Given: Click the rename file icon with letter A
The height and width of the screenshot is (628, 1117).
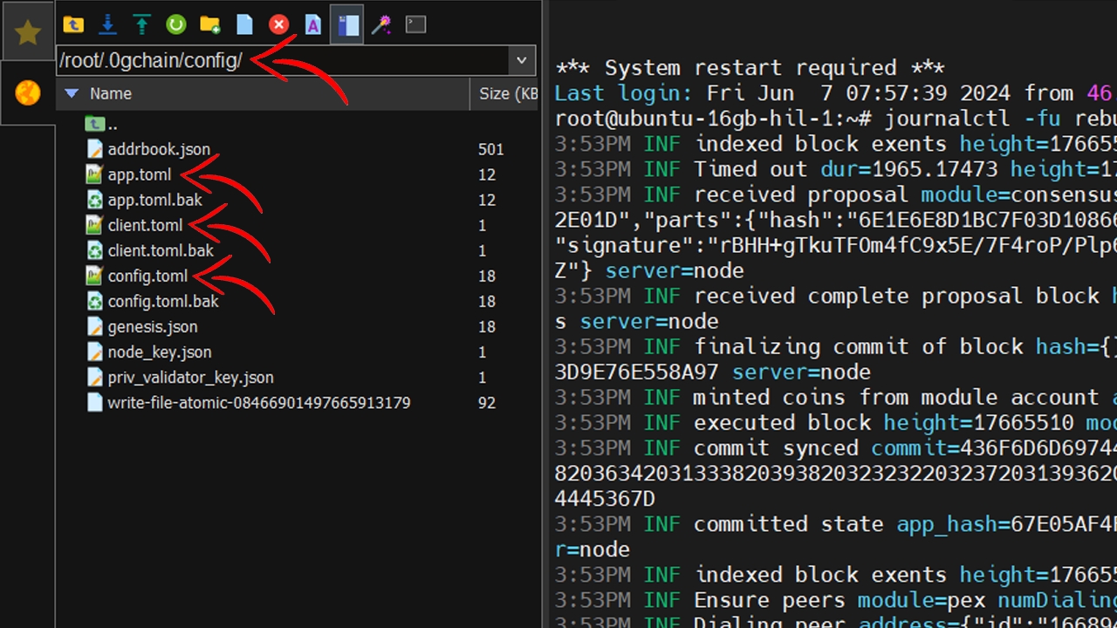Looking at the screenshot, I should (312, 24).
